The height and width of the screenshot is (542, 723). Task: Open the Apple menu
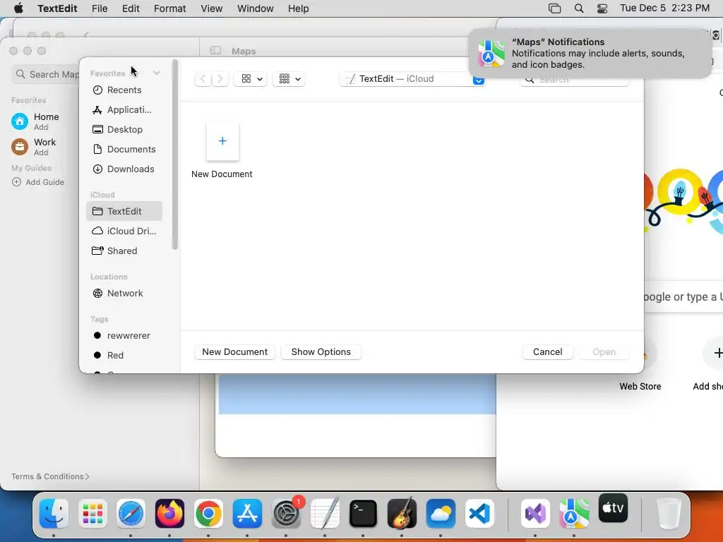click(18, 8)
